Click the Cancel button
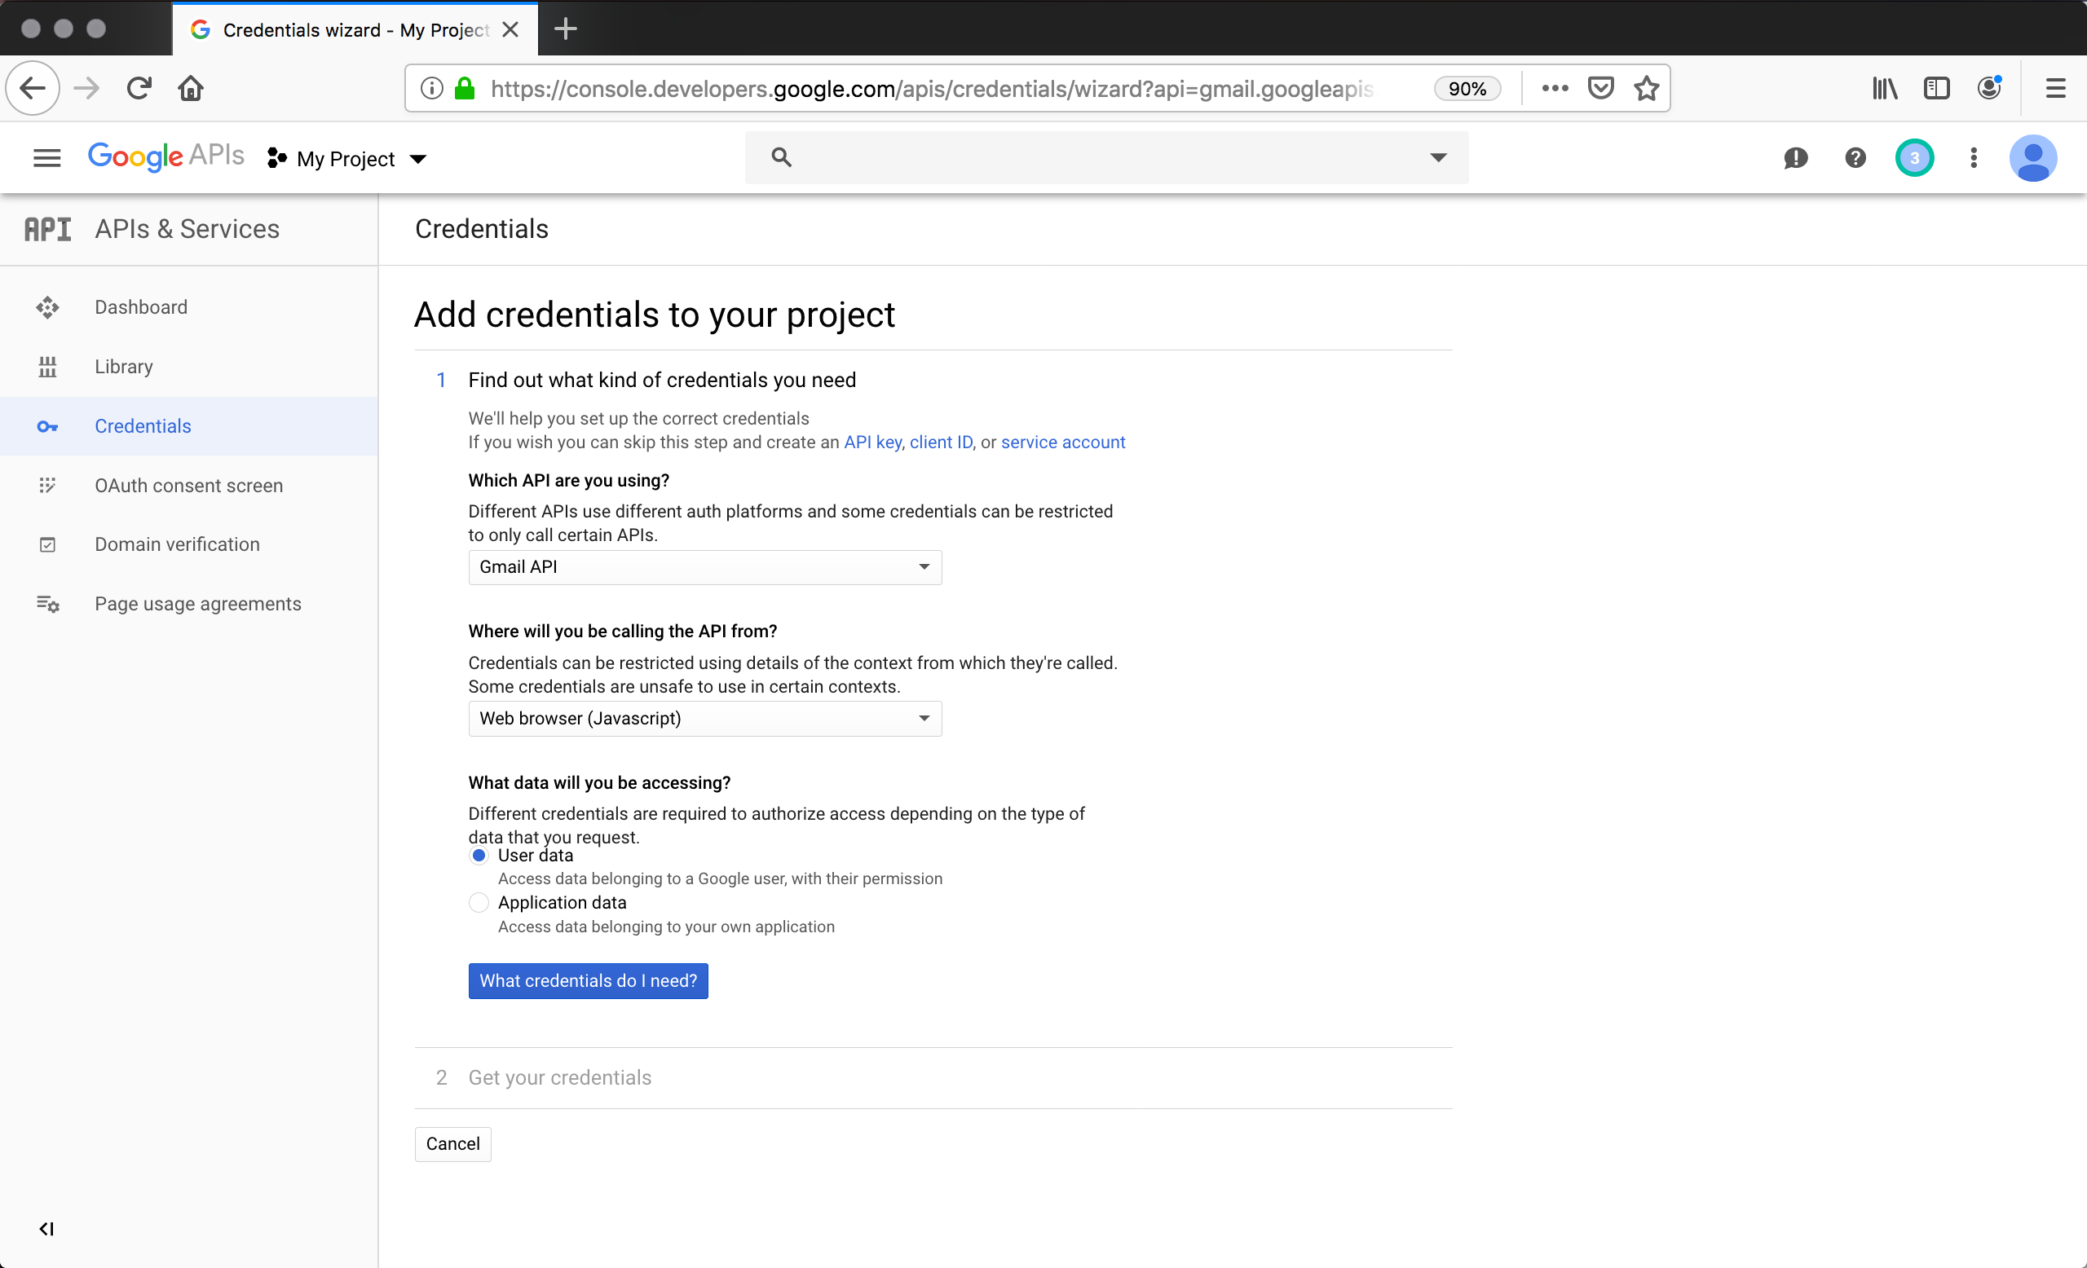This screenshot has height=1268, width=2087. point(452,1143)
